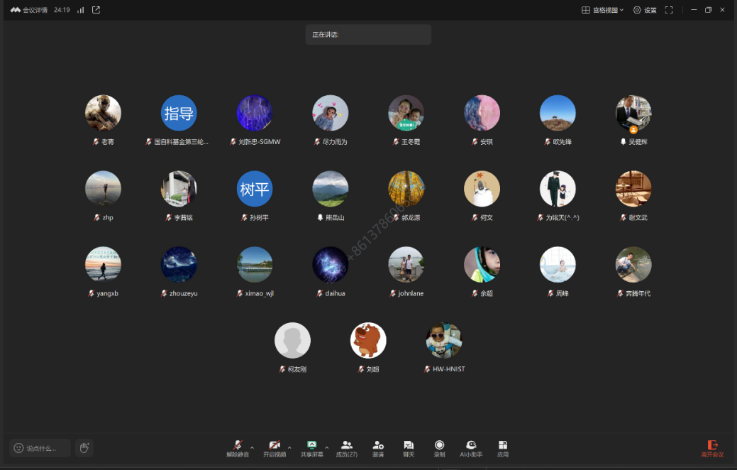Open the 宫格视图 layout dropdown
The height and width of the screenshot is (470, 737).
pyautogui.click(x=602, y=10)
